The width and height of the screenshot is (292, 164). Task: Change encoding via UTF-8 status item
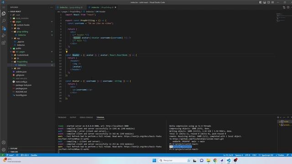[247, 155]
